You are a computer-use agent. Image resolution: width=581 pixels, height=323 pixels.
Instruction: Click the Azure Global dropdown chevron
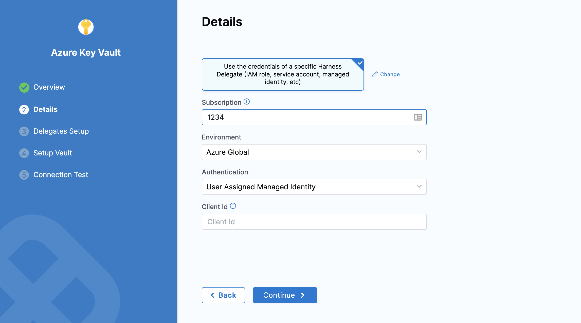[419, 152]
